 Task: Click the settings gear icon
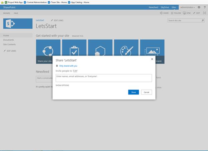pos(199,7)
